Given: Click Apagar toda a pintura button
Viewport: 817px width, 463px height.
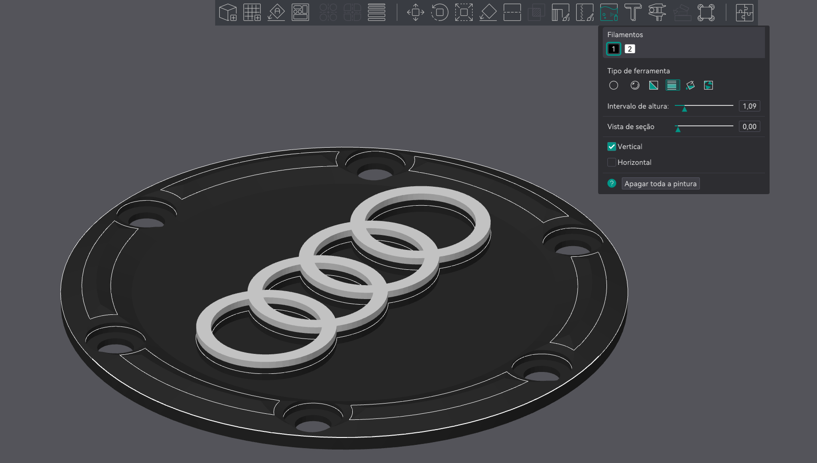Looking at the screenshot, I should [660, 184].
